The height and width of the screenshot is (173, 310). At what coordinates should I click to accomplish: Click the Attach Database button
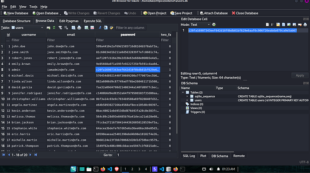pyautogui.click(x=214, y=13)
